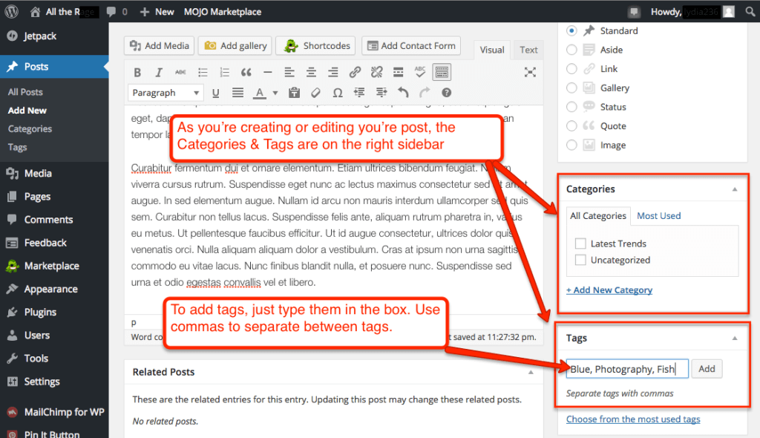Toggle the second toolbar row (kitchen sink)
The width and height of the screenshot is (760, 438).
click(x=442, y=72)
